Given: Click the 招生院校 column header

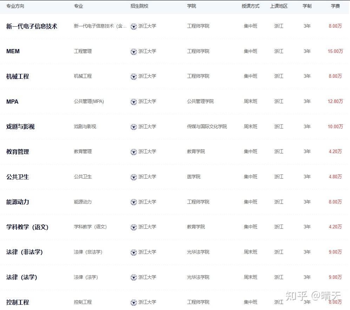Looking at the screenshot, I should pyautogui.click(x=139, y=6).
